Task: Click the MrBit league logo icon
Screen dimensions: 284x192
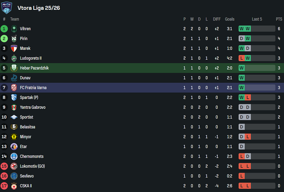Action: tap(7, 7)
